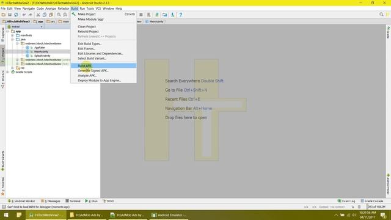Image resolution: width=391 pixels, height=220 pixels.
Task: Select AppRater class in project tree
Action: [x=40, y=48]
